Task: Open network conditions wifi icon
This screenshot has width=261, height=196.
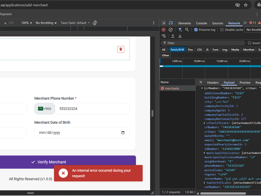Action: coord(164,36)
